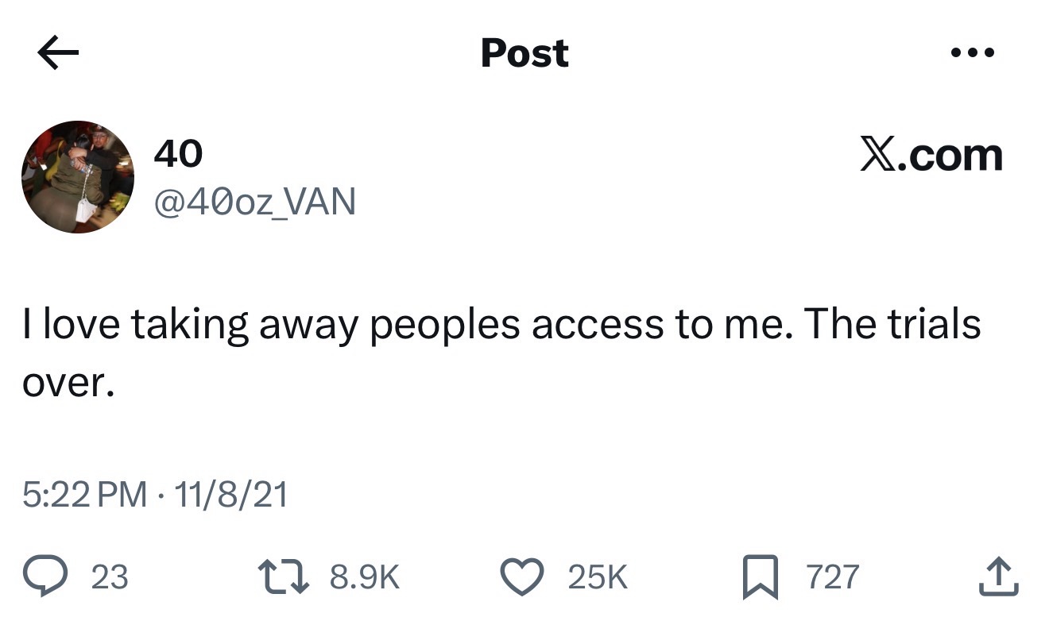View the 25K likes count
Image resolution: width=1049 pixels, height=617 pixels.
pos(598,577)
